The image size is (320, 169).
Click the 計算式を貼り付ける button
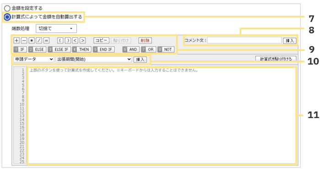[x=276, y=59]
